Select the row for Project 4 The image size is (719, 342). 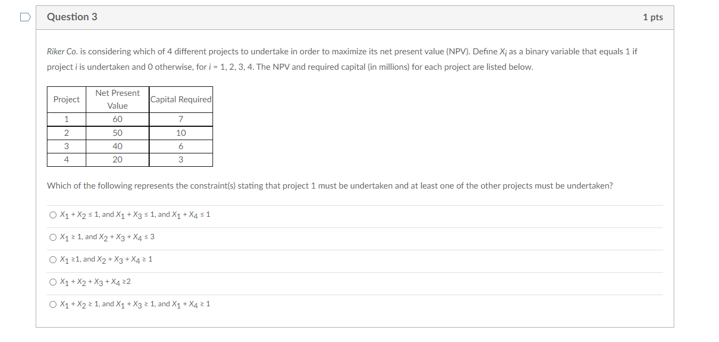[x=66, y=159]
